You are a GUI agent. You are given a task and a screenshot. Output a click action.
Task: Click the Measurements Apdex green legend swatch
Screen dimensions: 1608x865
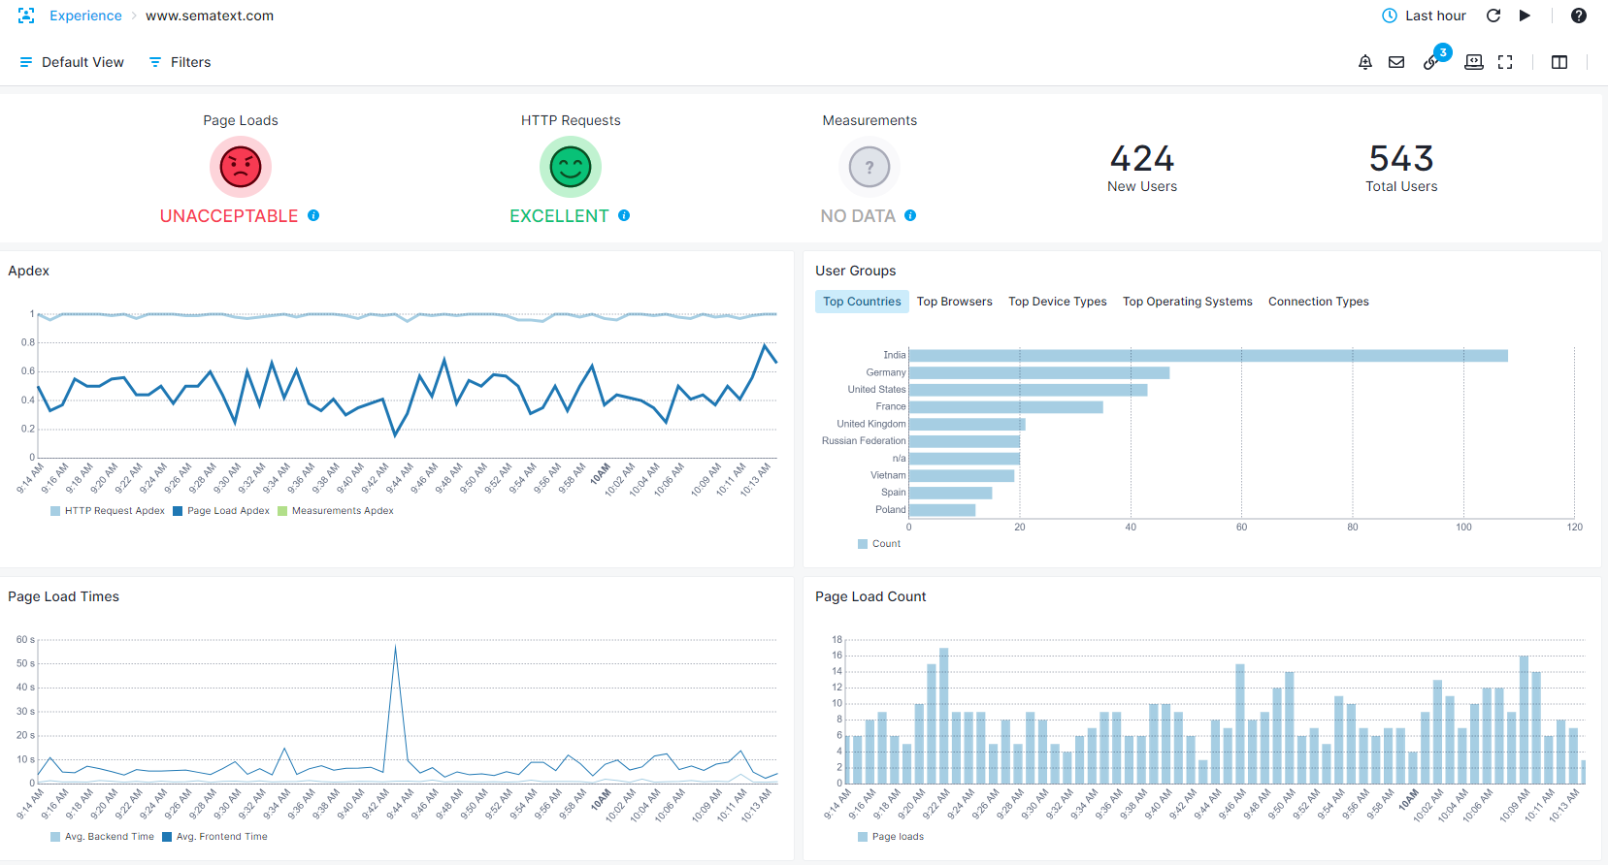tap(282, 511)
